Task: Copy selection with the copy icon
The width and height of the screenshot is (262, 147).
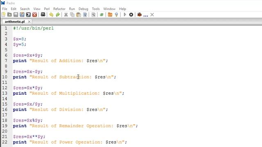Action: (x=72, y=15)
